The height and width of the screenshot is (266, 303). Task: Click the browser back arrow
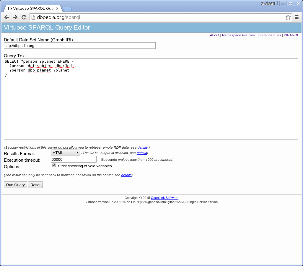click(6, 17)
